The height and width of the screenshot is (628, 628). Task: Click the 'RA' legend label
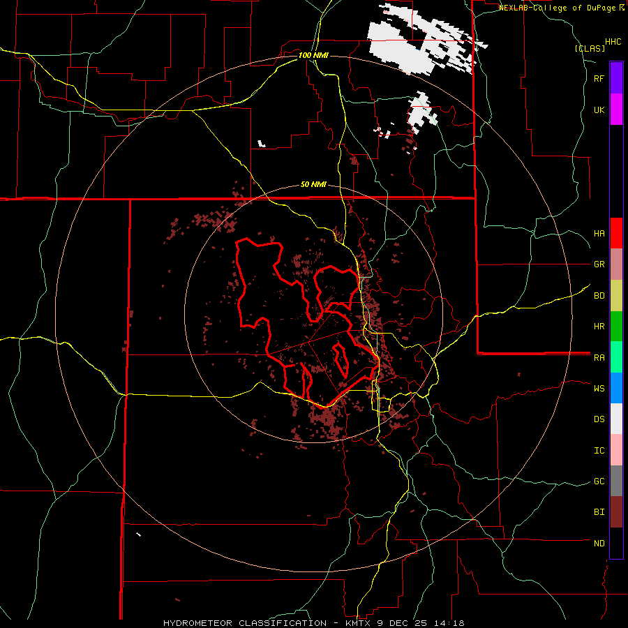[599, 358]
